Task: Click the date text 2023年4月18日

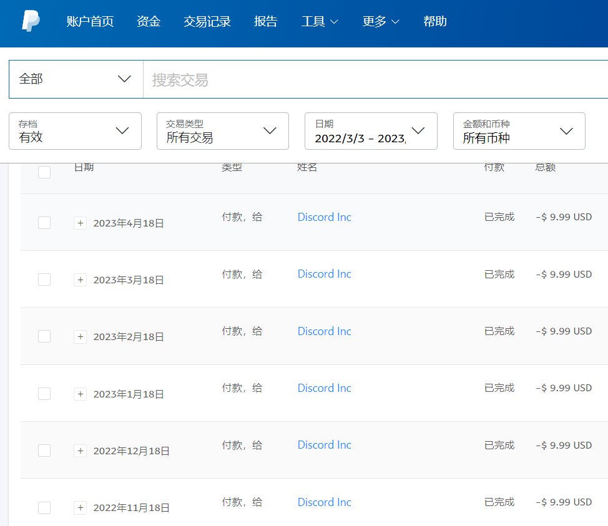Action: pyautogui.click(x=129, y=223)
